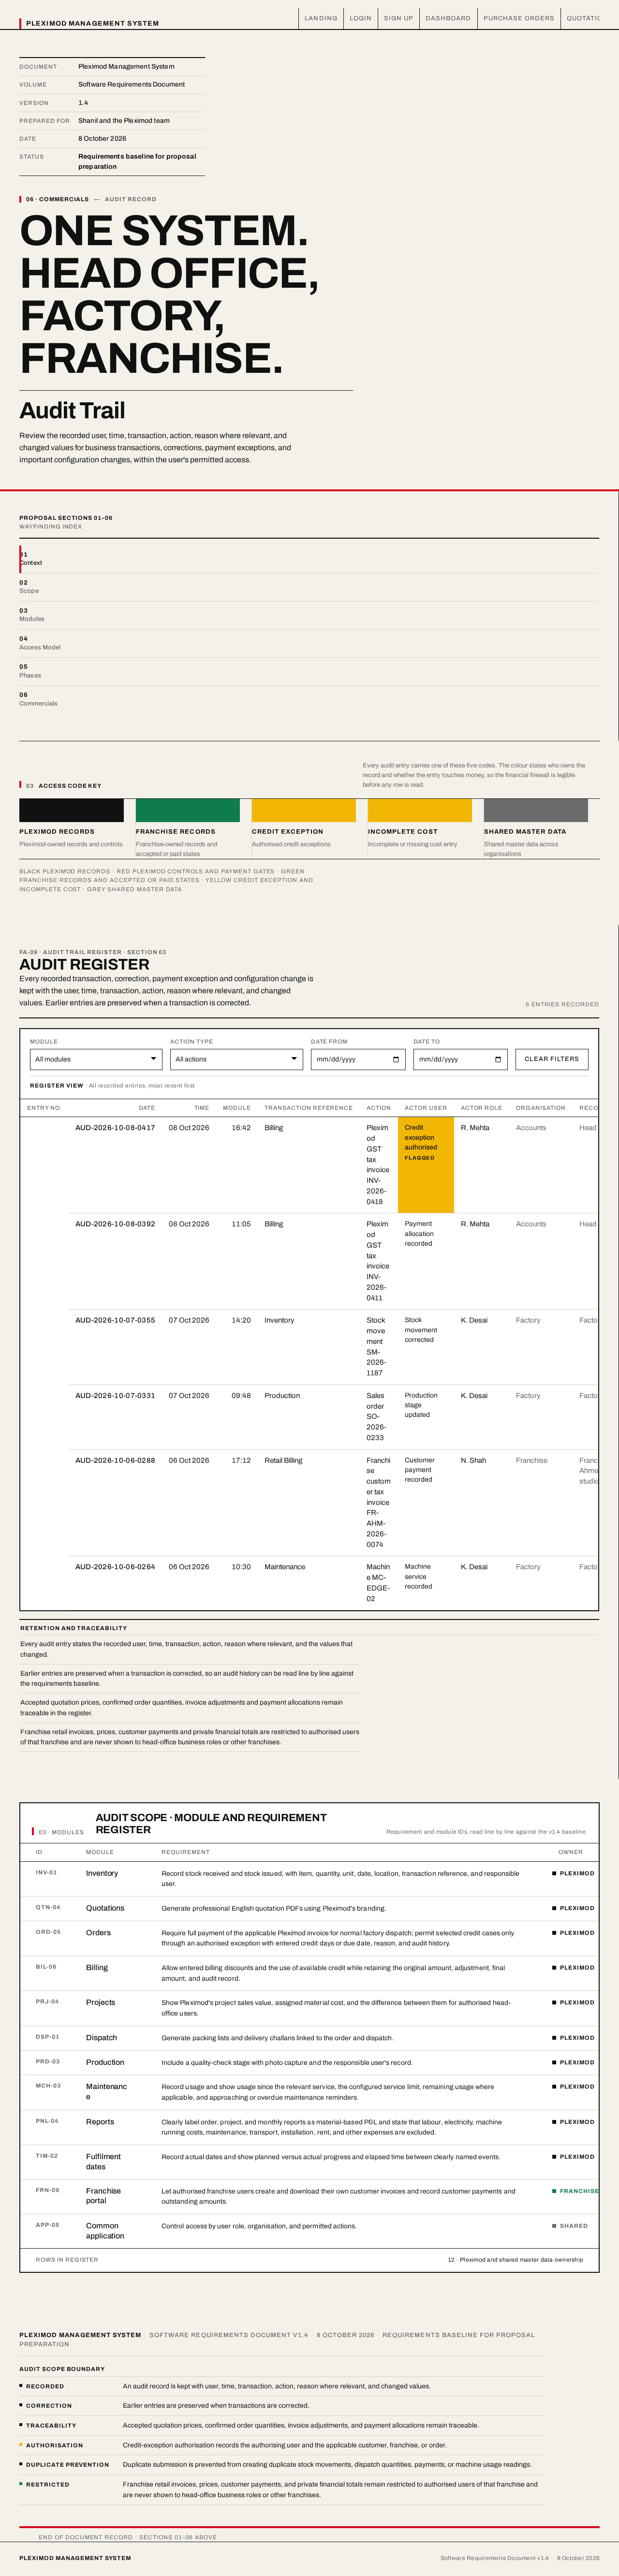The width and height of the screenshot is (619, 2576).
Task: Click the FRN-09 requirement ID
Action: click(48, 2190)
